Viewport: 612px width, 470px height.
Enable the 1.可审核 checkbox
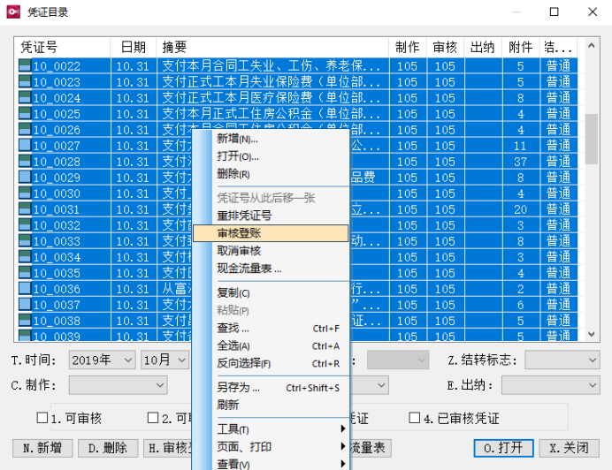pyautogui.click(x=42, y=418)
